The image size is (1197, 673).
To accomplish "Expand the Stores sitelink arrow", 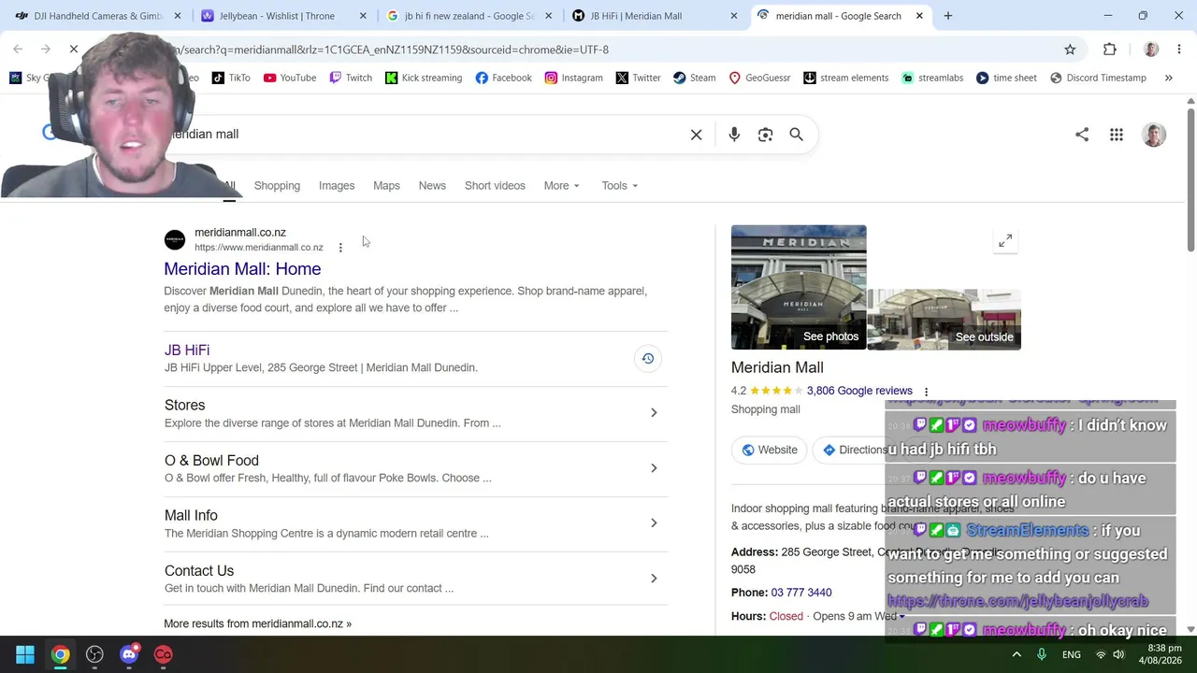I will pos(654,413).
